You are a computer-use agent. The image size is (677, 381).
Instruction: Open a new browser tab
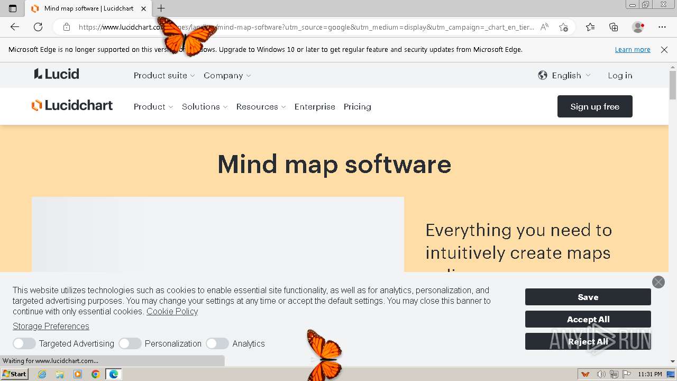[161, 8]
